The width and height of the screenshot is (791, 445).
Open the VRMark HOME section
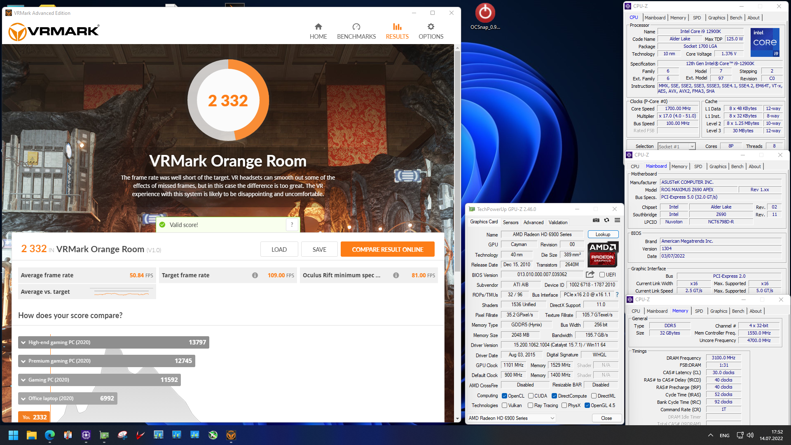pyautogui.click(x=318, y=31)
